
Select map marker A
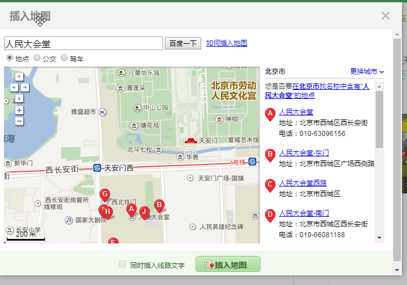132,210
